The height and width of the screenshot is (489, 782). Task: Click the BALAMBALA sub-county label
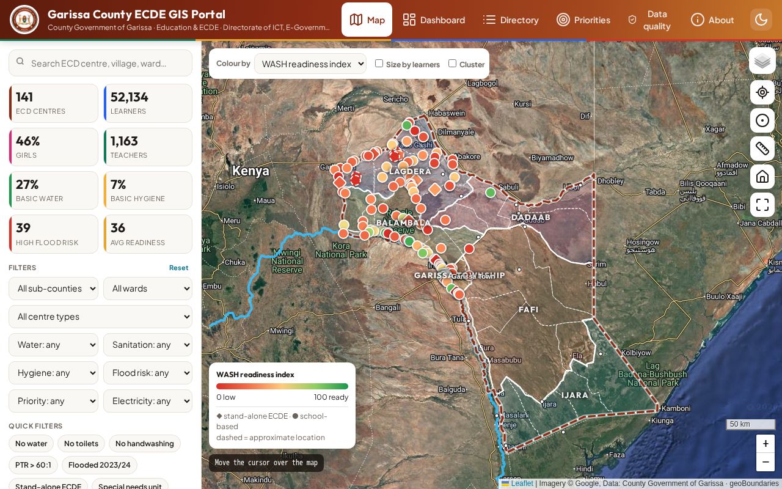point(403,223)
